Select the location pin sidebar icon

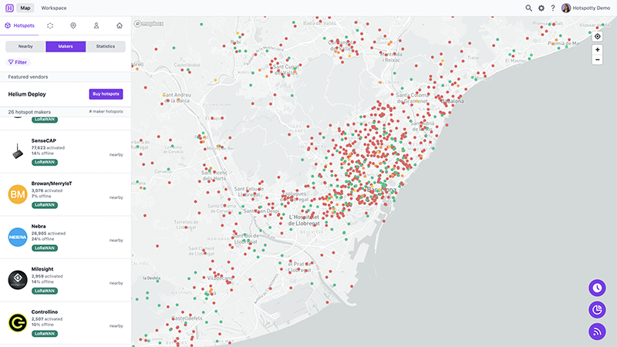(x=72, y=25)
